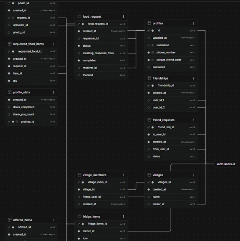240x241 pixels.
Task: Click the item_id column row
Action: [31, 74]
